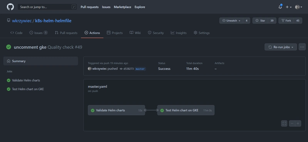
Task: Switch to the Security tab
Action: coord(156,33)
